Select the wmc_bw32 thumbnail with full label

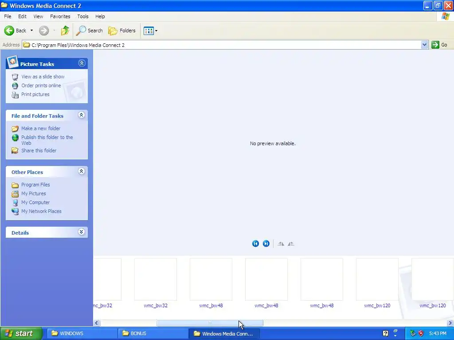156,284
